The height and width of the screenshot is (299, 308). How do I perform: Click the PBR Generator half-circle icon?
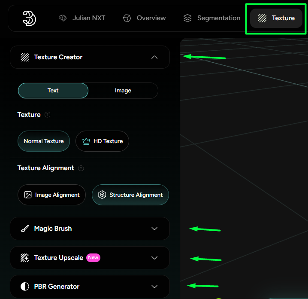tap(25, 287)
